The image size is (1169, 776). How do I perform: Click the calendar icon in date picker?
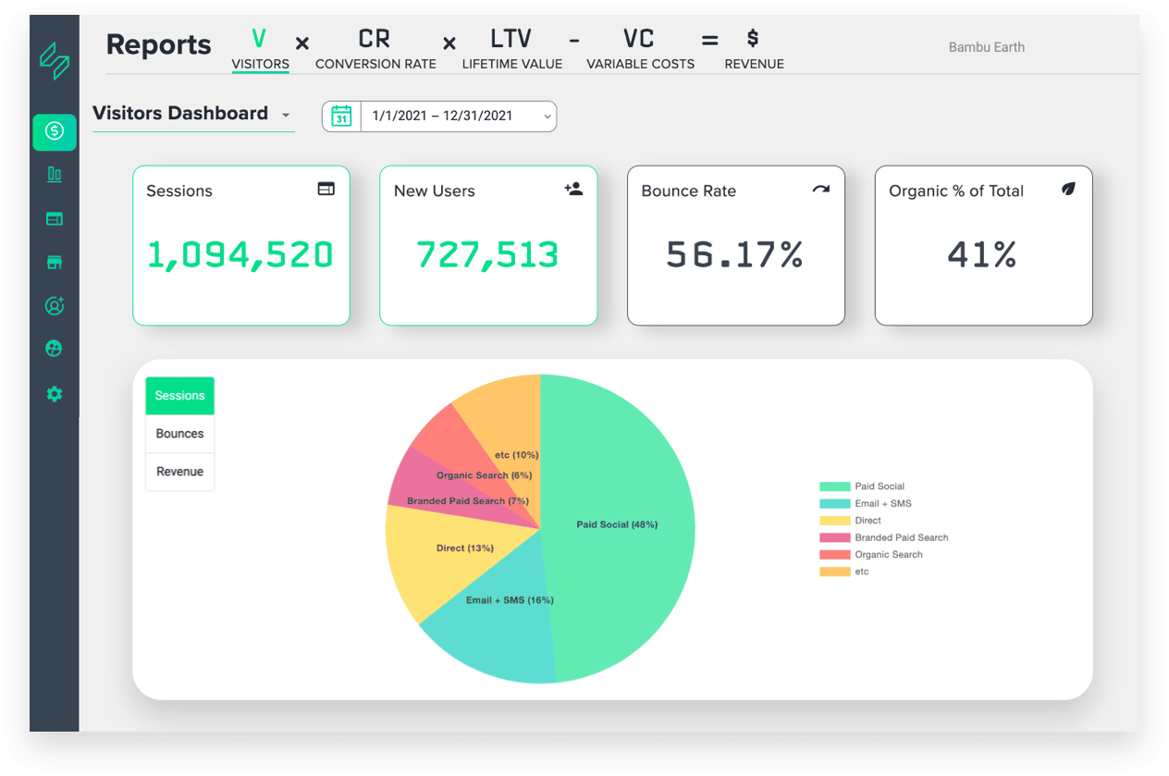tap(341, 117)
